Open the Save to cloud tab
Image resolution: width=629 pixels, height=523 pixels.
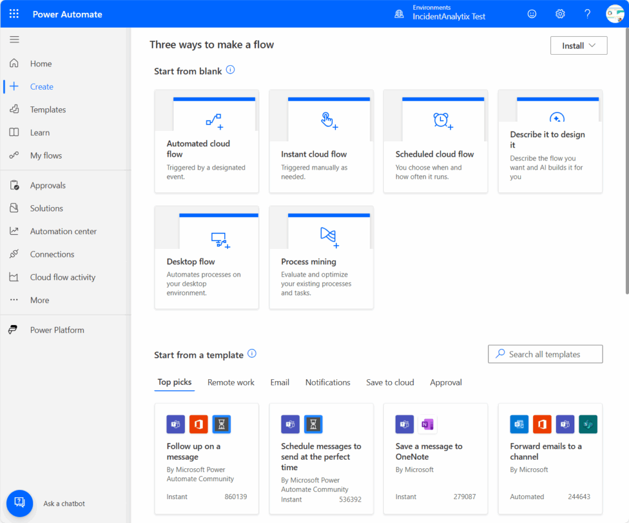[x=390, y=382]
